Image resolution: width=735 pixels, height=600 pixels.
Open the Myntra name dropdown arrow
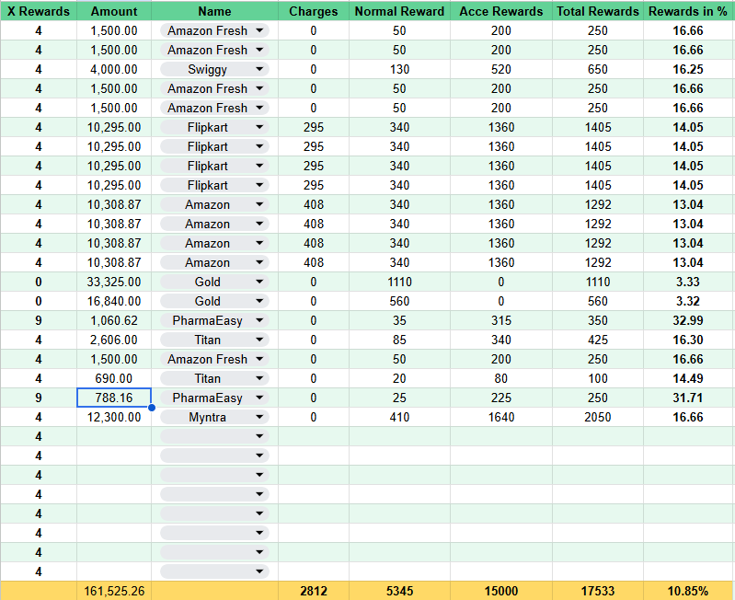tap(259, 417)
